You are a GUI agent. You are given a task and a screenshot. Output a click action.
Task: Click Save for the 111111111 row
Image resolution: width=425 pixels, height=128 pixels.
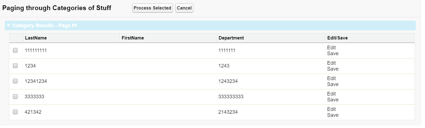coord(333,53)
